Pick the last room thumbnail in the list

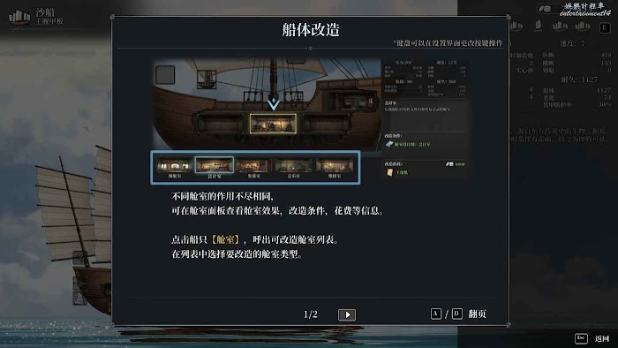point(335,165)
